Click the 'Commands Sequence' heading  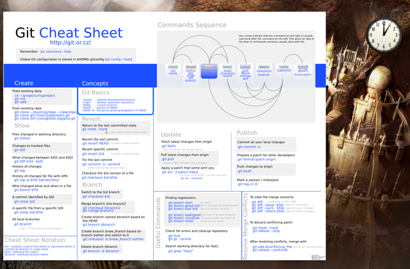(x=192, y=25)
